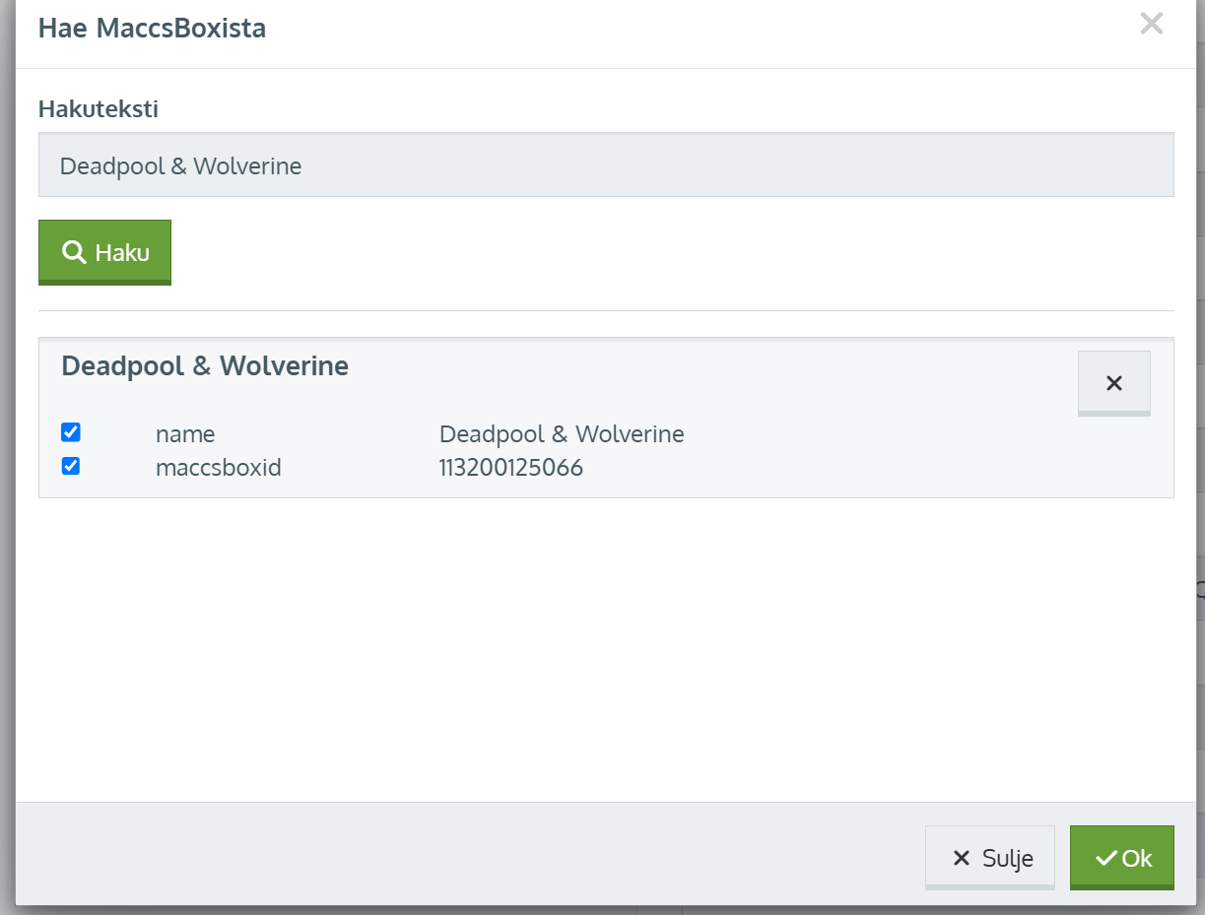Click the bold Deadpool & Wolverine result heading
Viewport: 1205px width, 915px height.
coord(205,366)
